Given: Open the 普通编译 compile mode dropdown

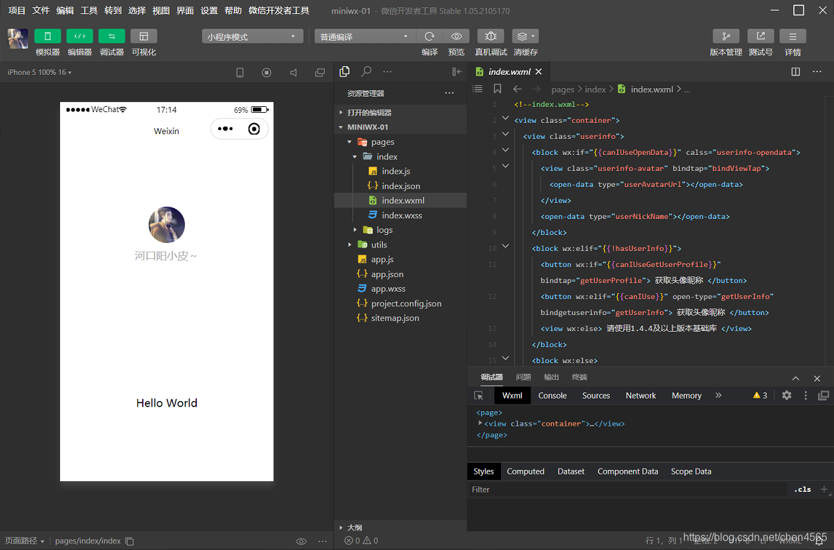Looking at the screenshot, I should tap(365, 37).
